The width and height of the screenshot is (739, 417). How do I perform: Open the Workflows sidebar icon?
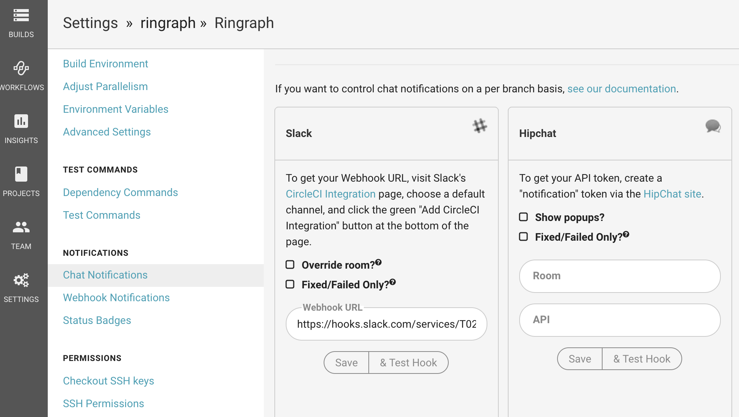[21, 68]
